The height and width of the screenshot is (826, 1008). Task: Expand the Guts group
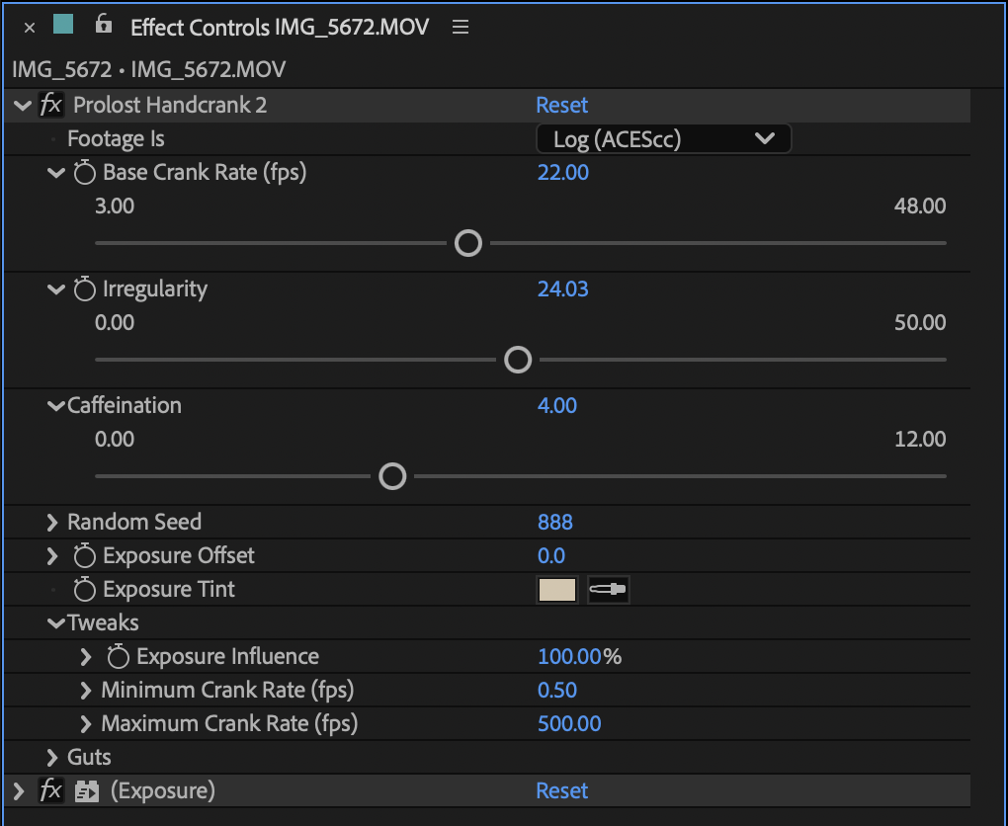pos(52,758)
